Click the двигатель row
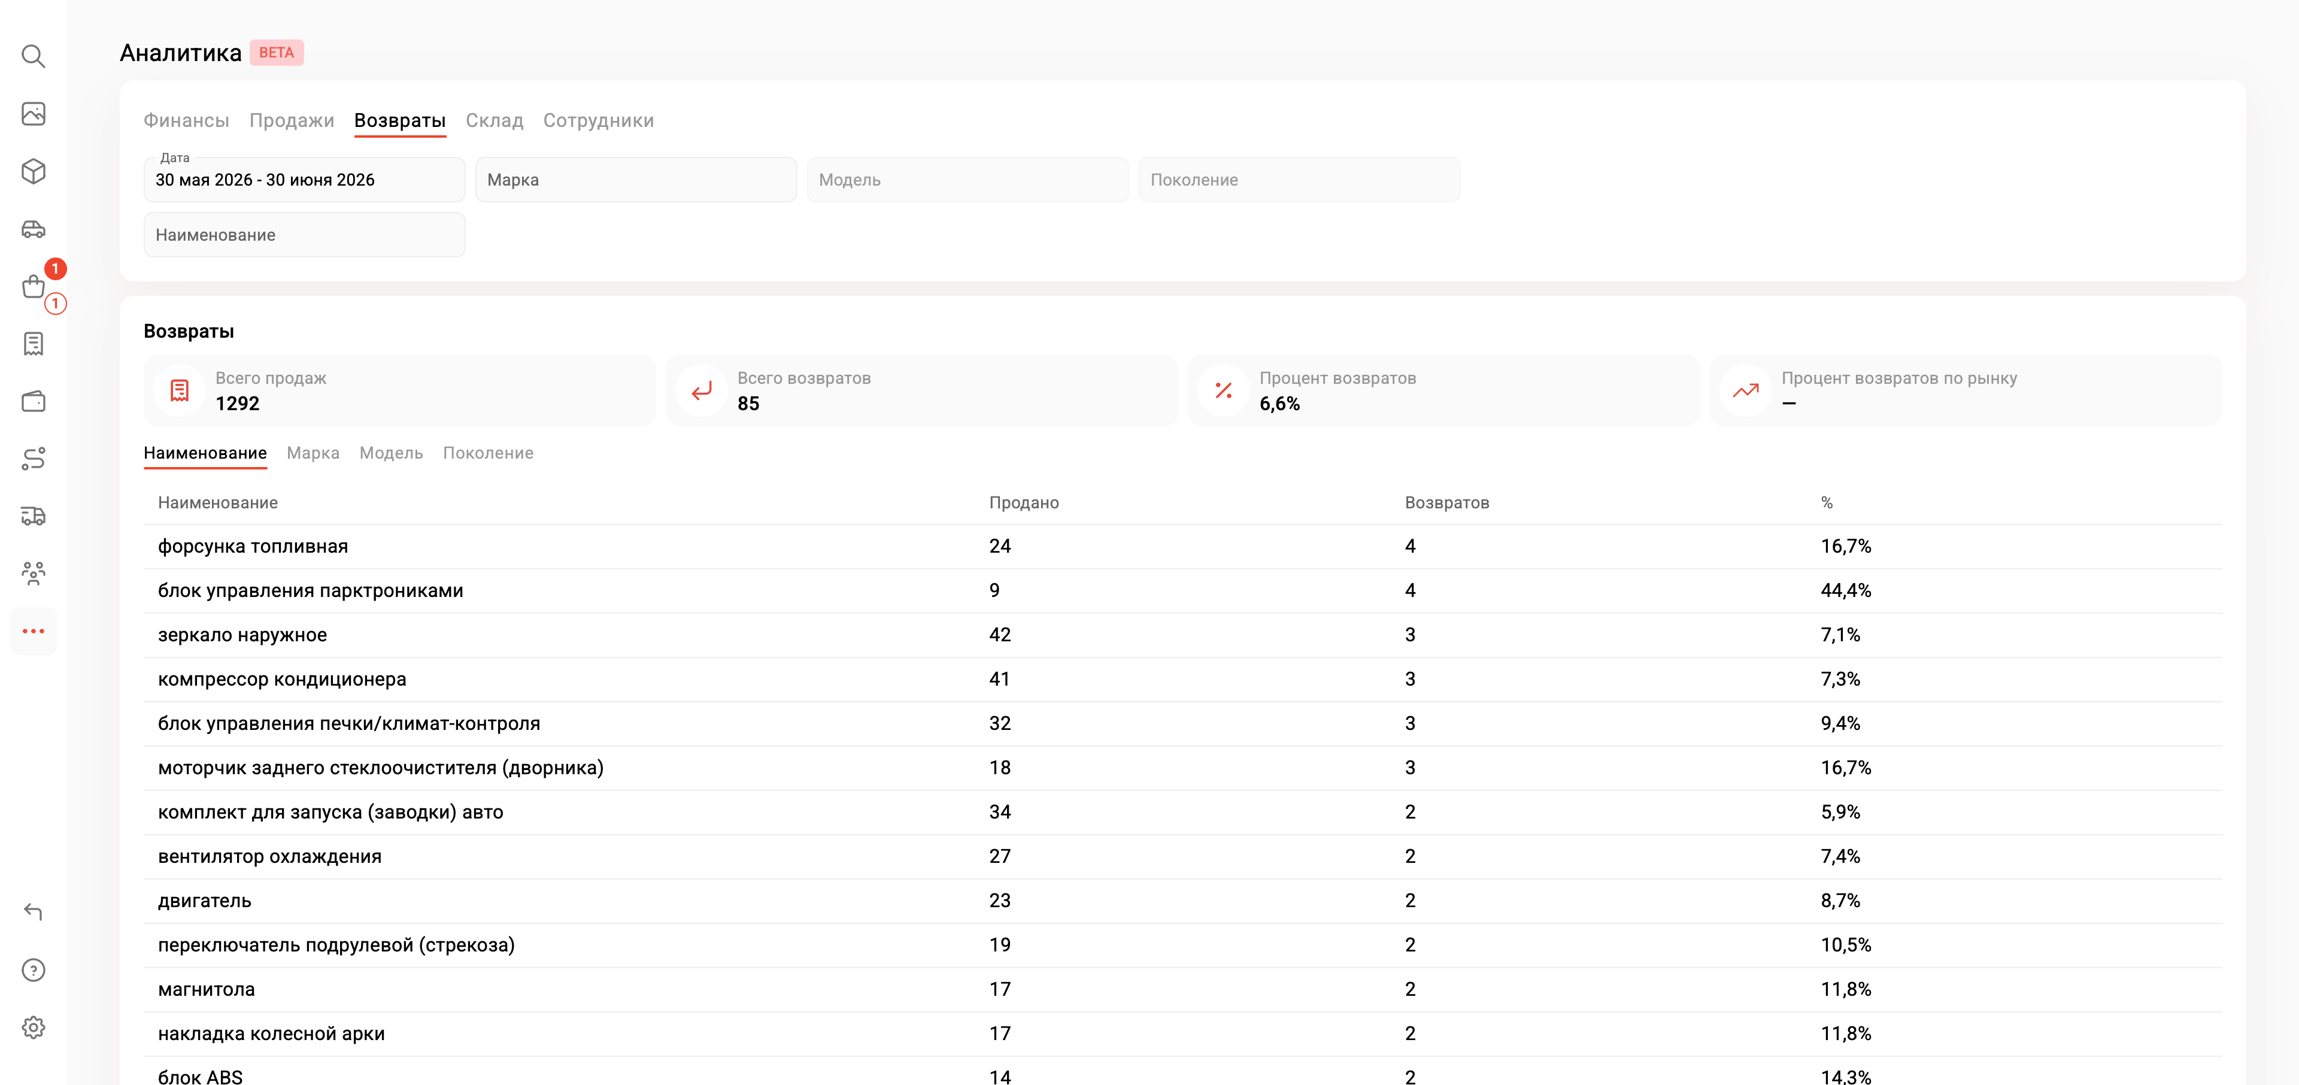The height and width of the screenshot is (1085, 2299). coord(1182,901)
